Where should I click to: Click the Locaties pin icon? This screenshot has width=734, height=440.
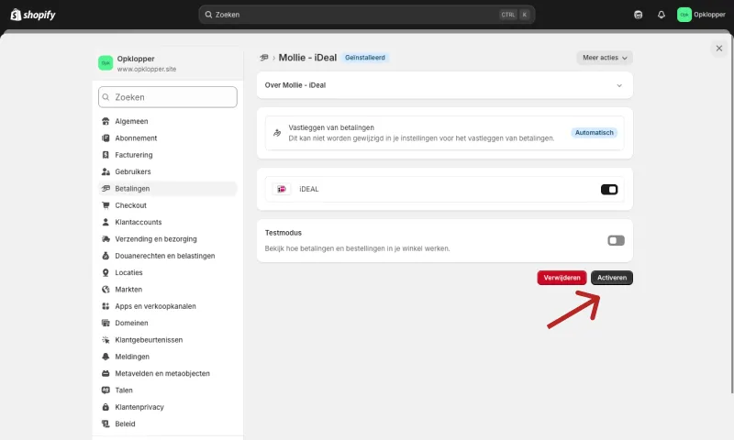click(x=106, y=272)
